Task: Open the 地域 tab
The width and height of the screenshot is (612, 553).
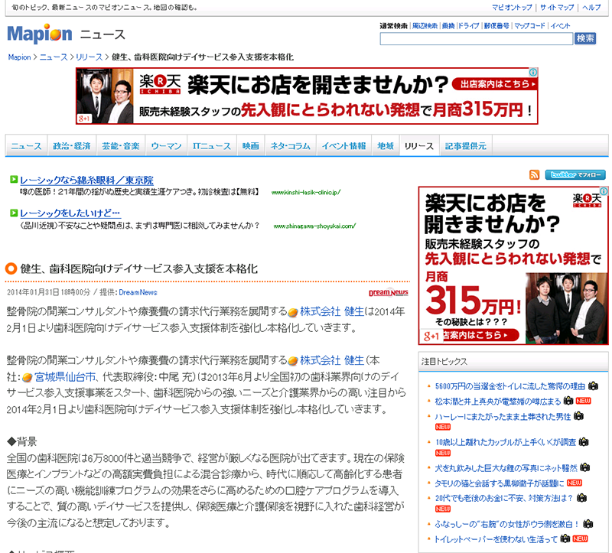Action: coord(386,146)
